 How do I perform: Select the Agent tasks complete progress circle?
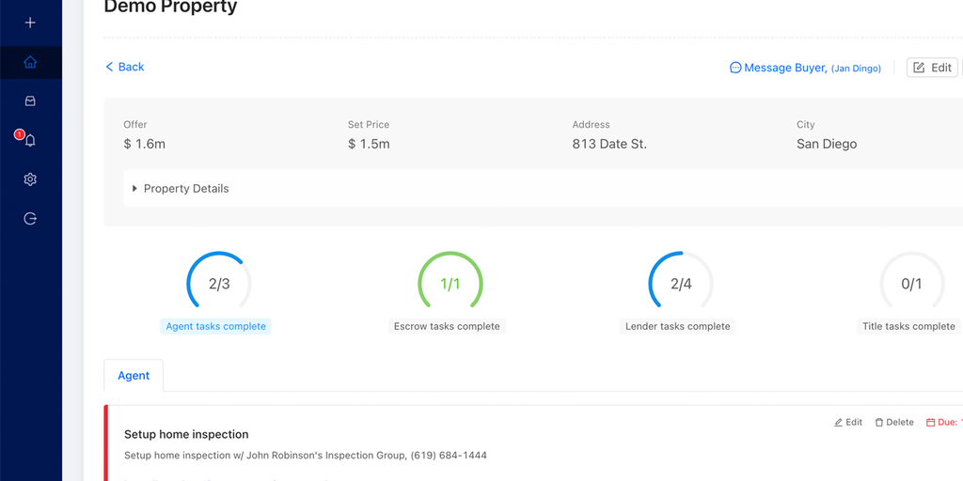coord(218,284)
